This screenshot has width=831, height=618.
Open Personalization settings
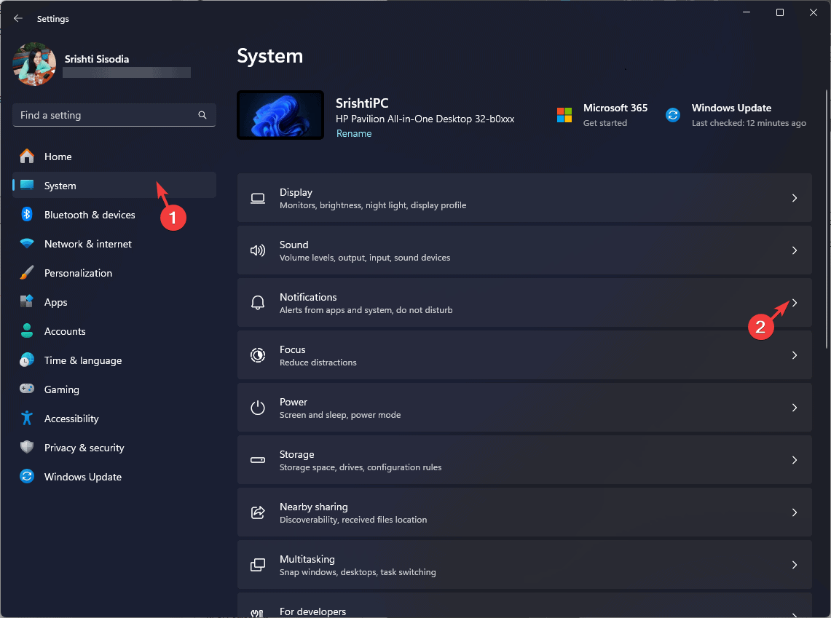coord(114,273)
